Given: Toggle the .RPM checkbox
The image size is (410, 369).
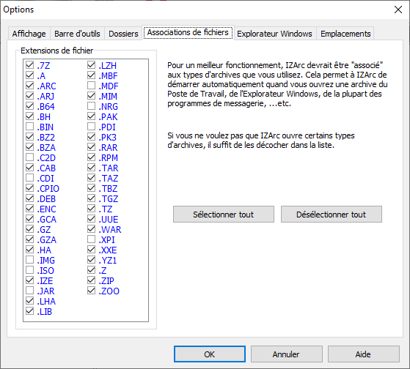Looking at the screenshot, I should click(x=91, y=157).
